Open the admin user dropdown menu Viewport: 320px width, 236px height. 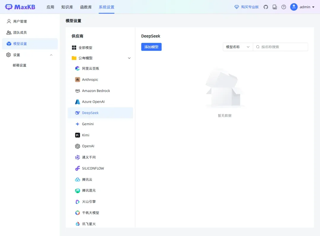coord(303,7)
